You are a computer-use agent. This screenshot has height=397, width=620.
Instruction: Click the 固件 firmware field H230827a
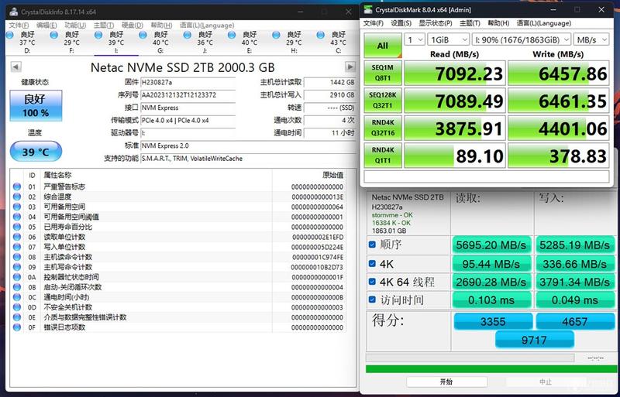tap(188, 82)
